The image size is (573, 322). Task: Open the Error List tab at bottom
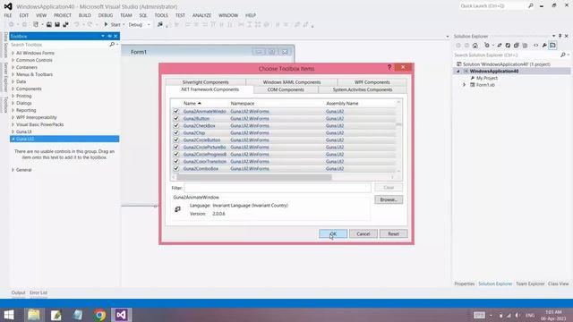click(x=38, y=292)
